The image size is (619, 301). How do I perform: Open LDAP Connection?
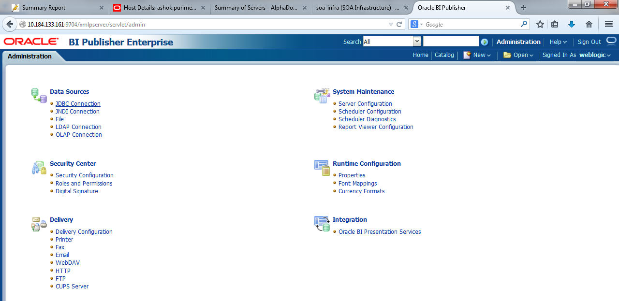(78, 127)
